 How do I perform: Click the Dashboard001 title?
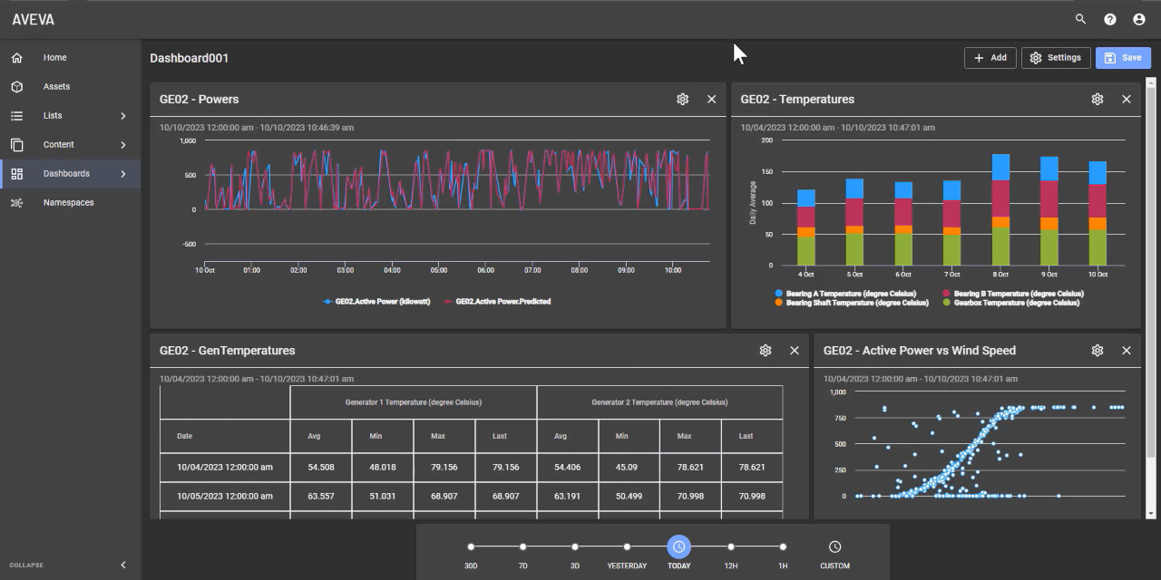click(x=190, y=58)
